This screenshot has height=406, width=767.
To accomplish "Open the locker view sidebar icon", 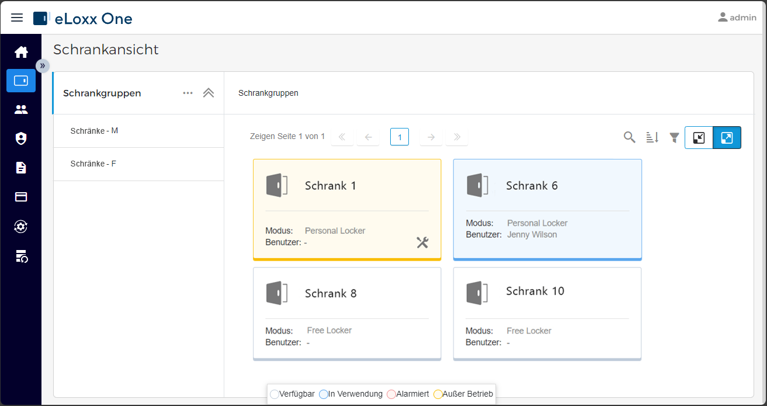I will 21,81.
